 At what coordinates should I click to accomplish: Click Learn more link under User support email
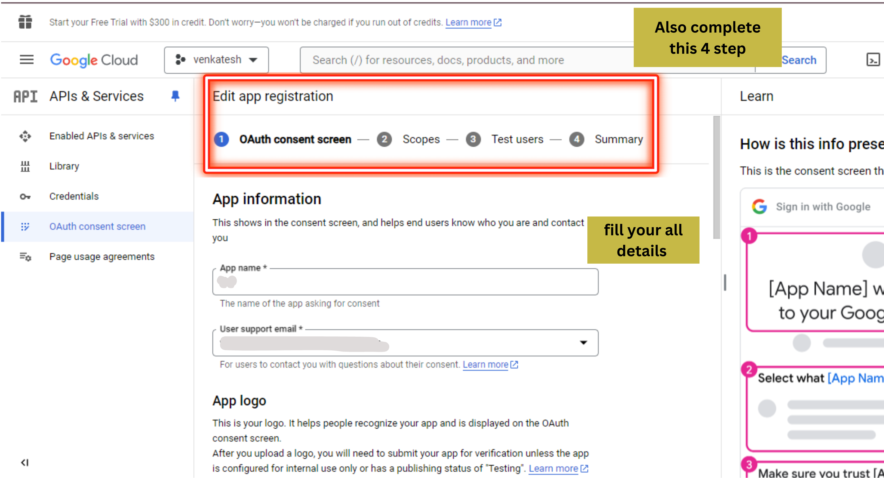(x=486, y=364)
